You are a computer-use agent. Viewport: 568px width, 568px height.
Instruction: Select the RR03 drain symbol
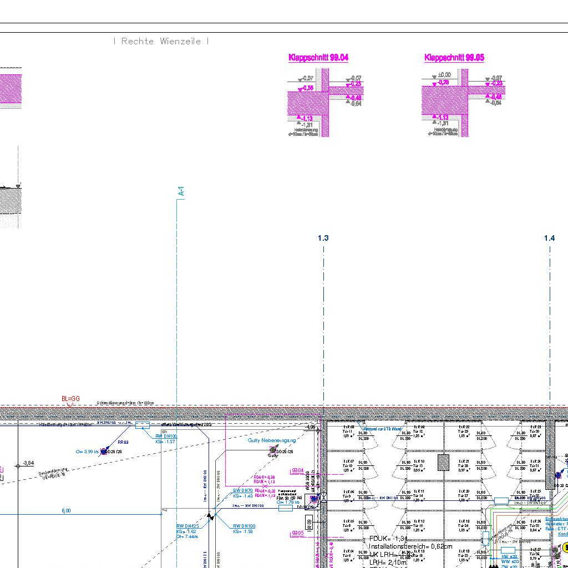(104, 452)
